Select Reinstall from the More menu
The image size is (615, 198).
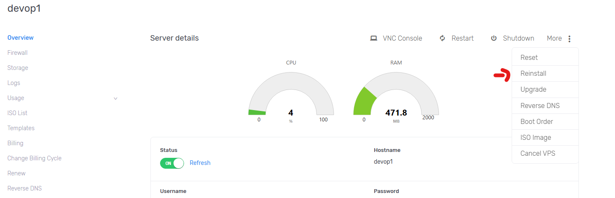(x=533, y=74)
